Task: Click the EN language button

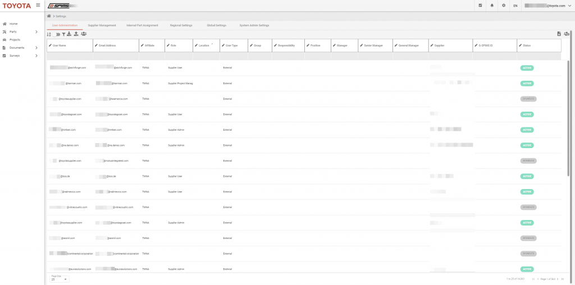Action: (x=515, y=5)
